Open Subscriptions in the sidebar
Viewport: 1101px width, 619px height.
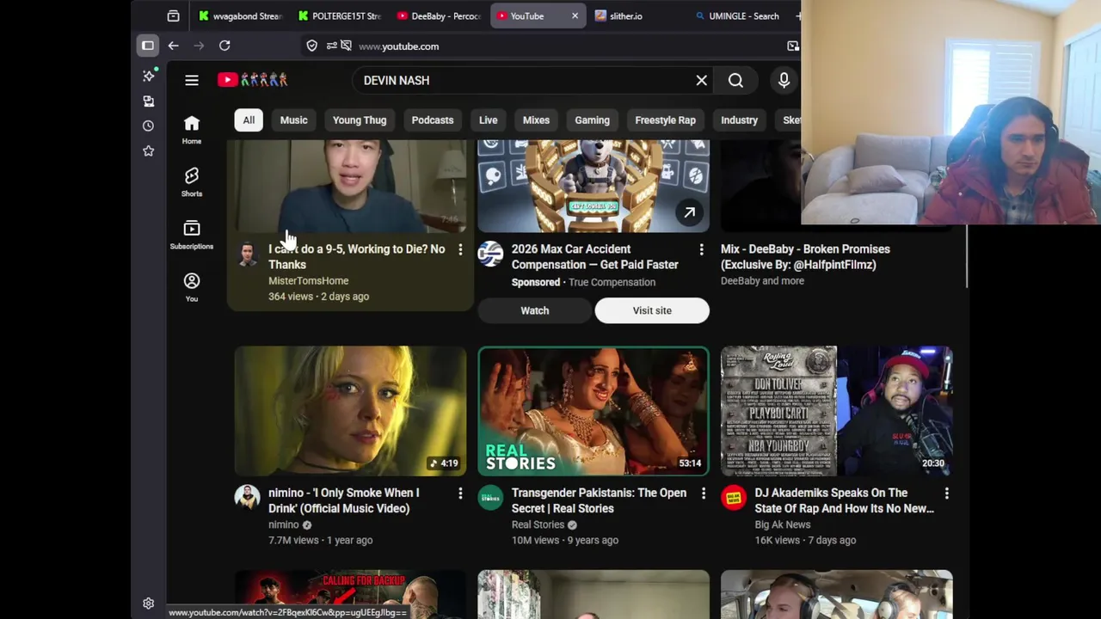192,235
